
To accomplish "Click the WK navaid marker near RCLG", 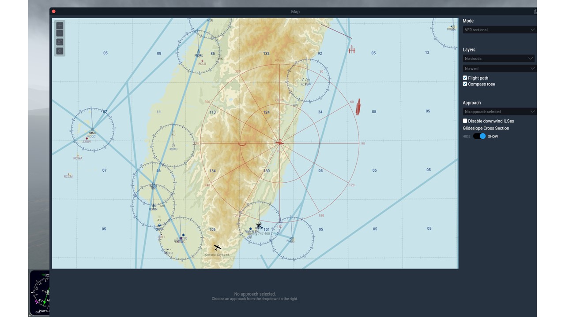I will coord(220,59).
